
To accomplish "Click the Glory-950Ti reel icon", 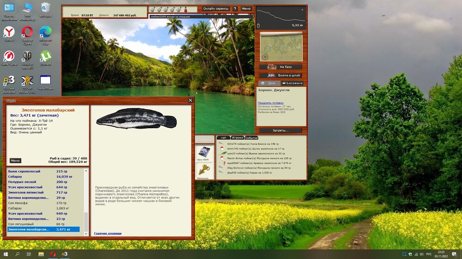I will pyautogui.click(x=204, y=152).
